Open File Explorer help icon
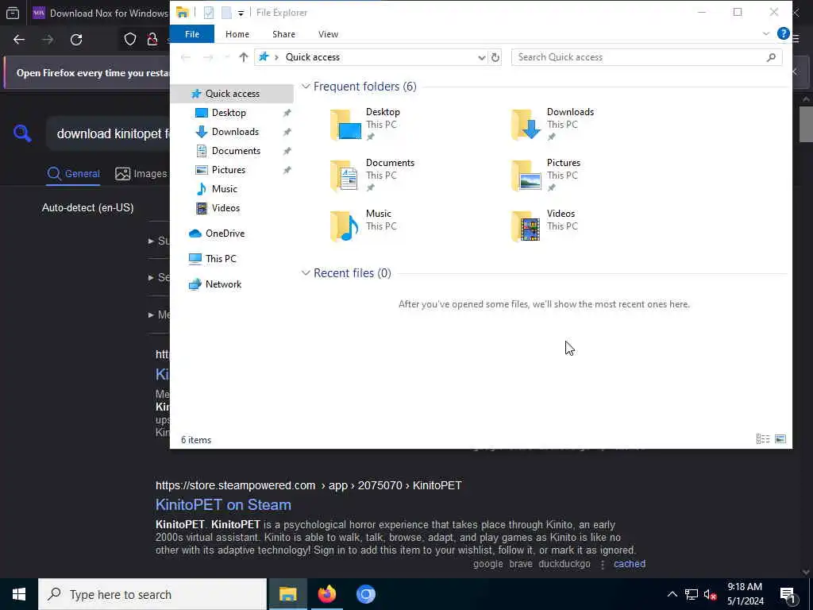 pyautogui.click(x=783, y=33)
